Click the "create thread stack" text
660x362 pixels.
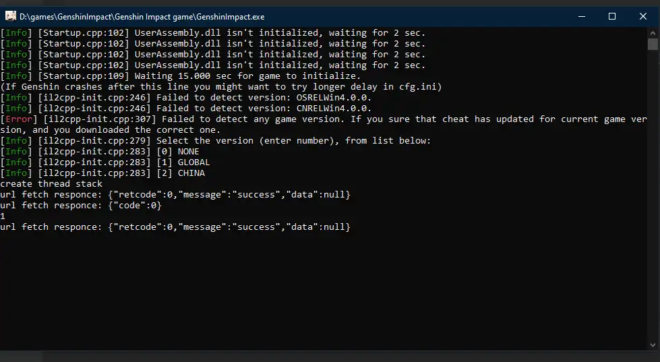coord(51,184)
